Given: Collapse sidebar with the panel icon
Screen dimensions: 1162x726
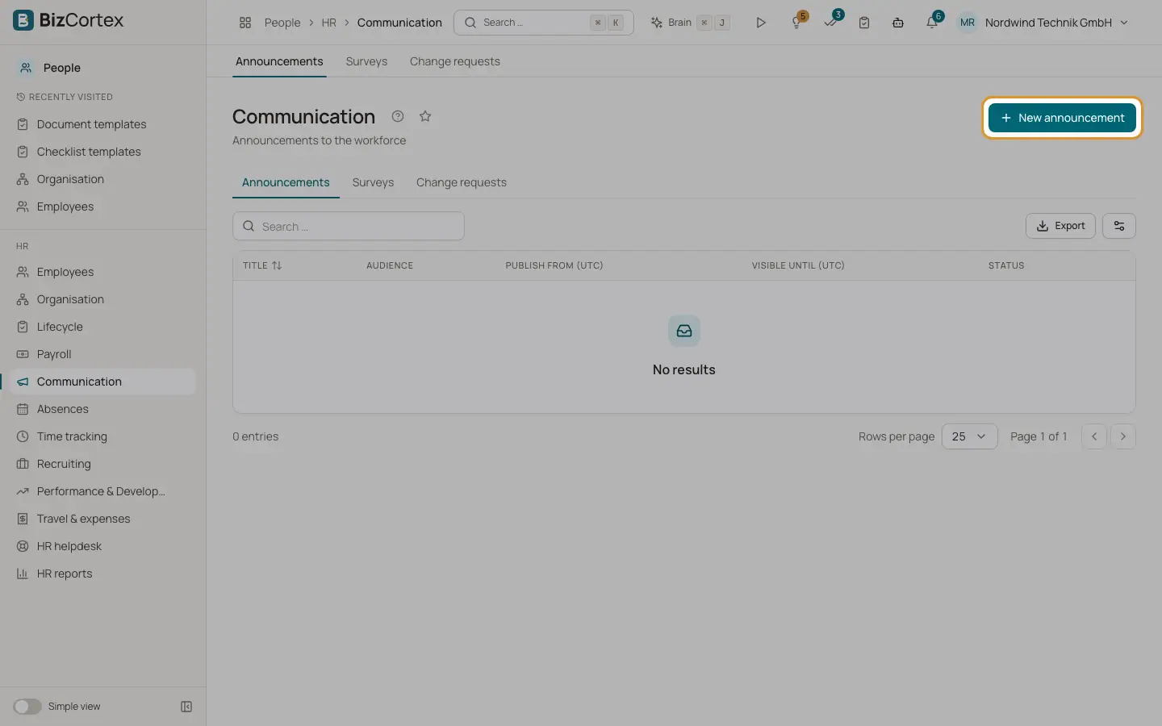Looking at the screenshot, I should 186,707.
